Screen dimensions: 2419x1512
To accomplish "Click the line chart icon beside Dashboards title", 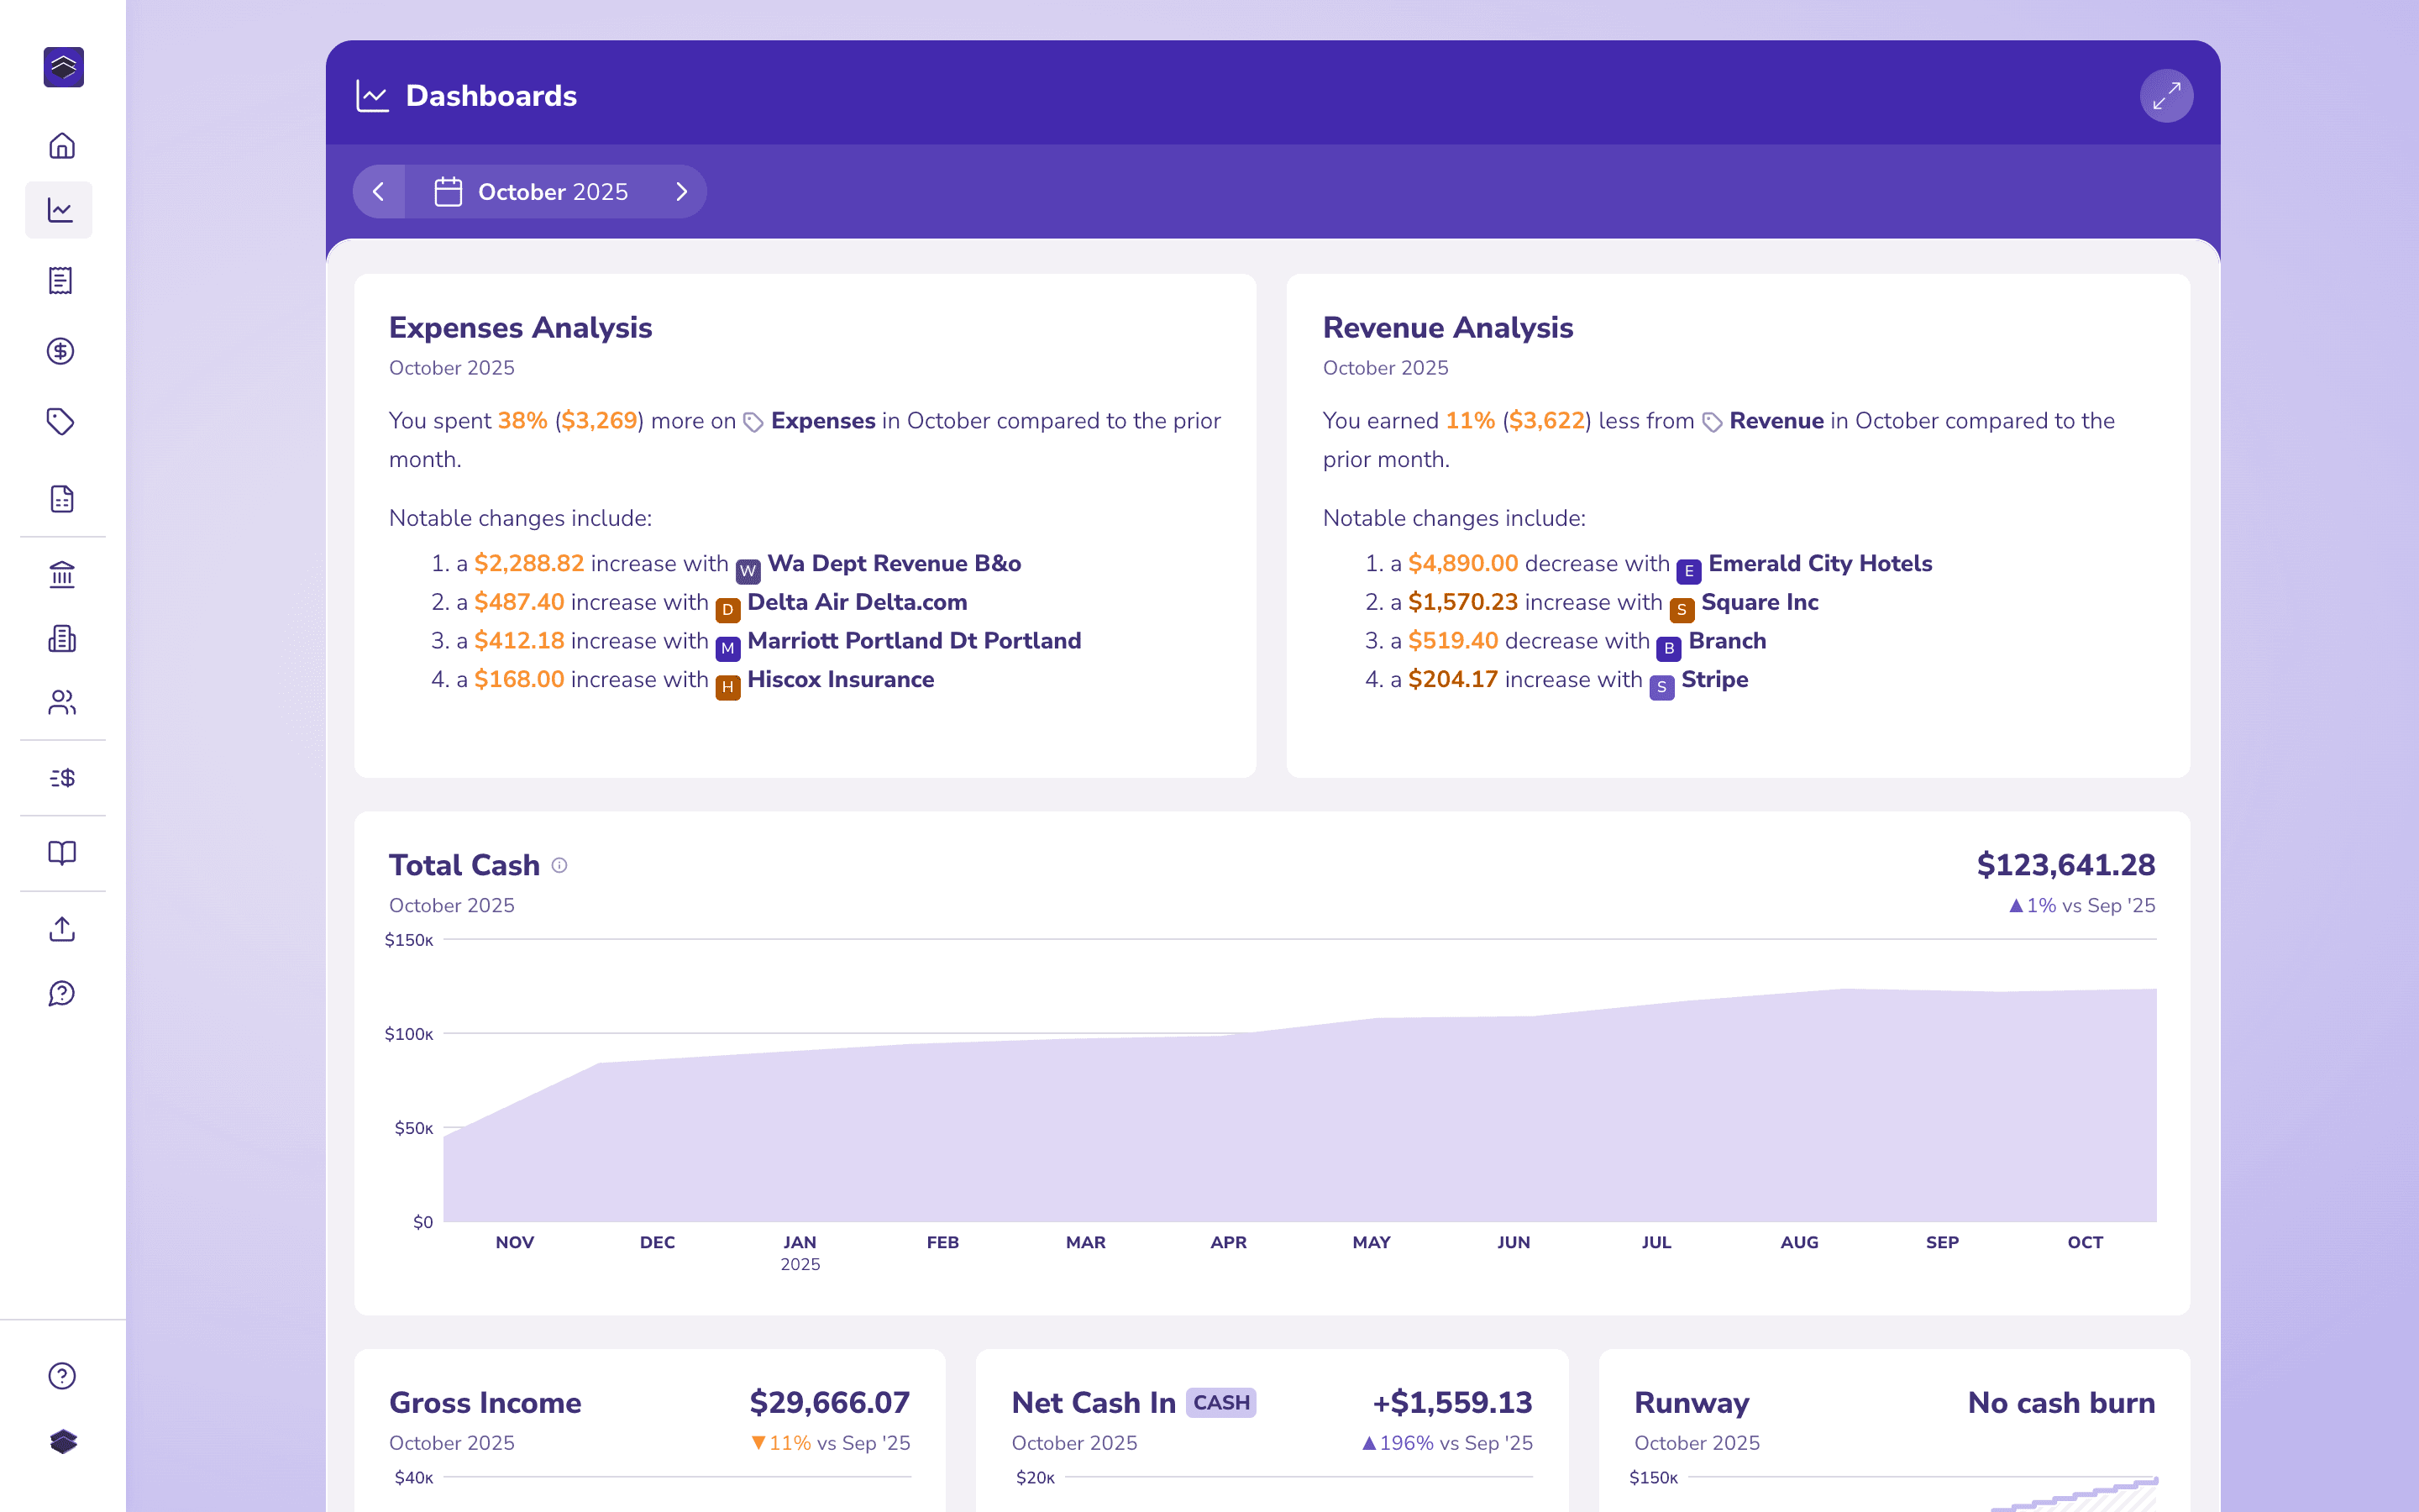I will (373, 96).
